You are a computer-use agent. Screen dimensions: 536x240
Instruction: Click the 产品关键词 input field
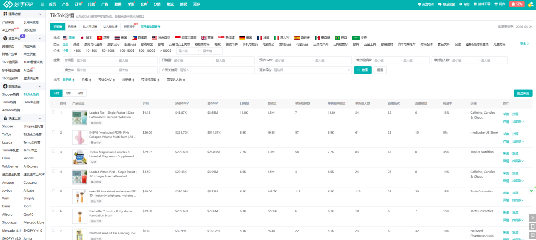coord(207,70)
